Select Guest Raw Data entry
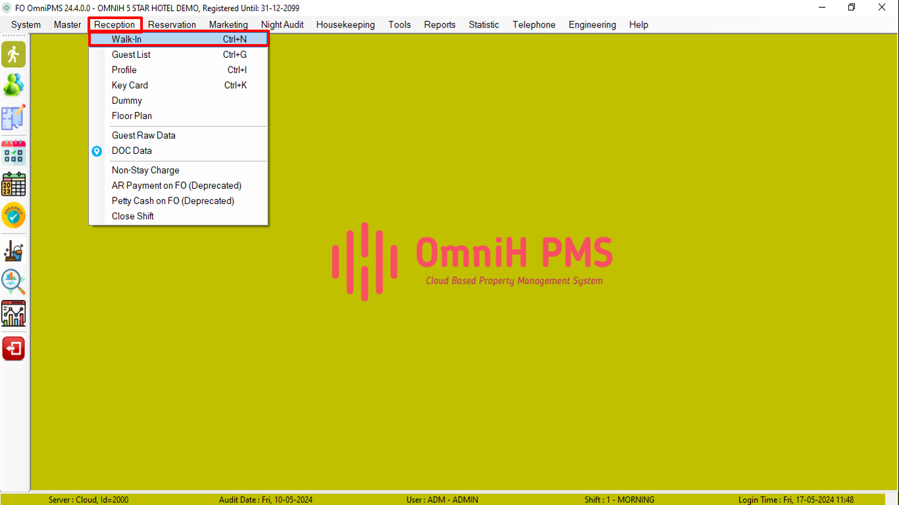The image size is (899, 505). [x=179, y=135]
